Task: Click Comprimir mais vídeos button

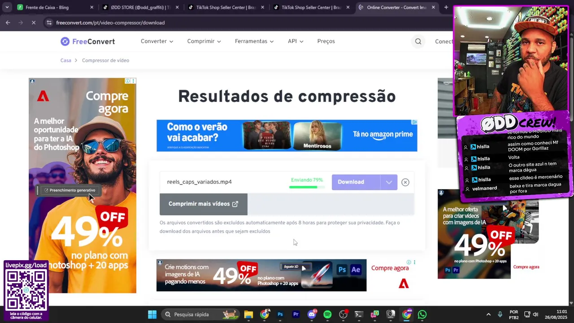Action: 203,204
